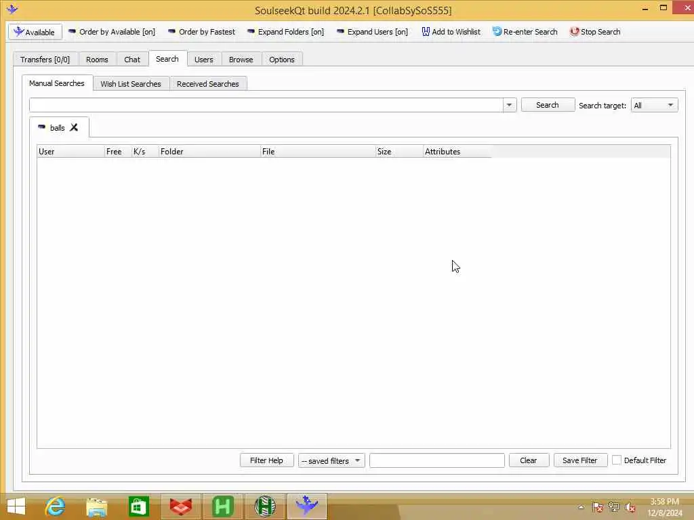
Task: Close the balls search tab
Action: point(74,127)
